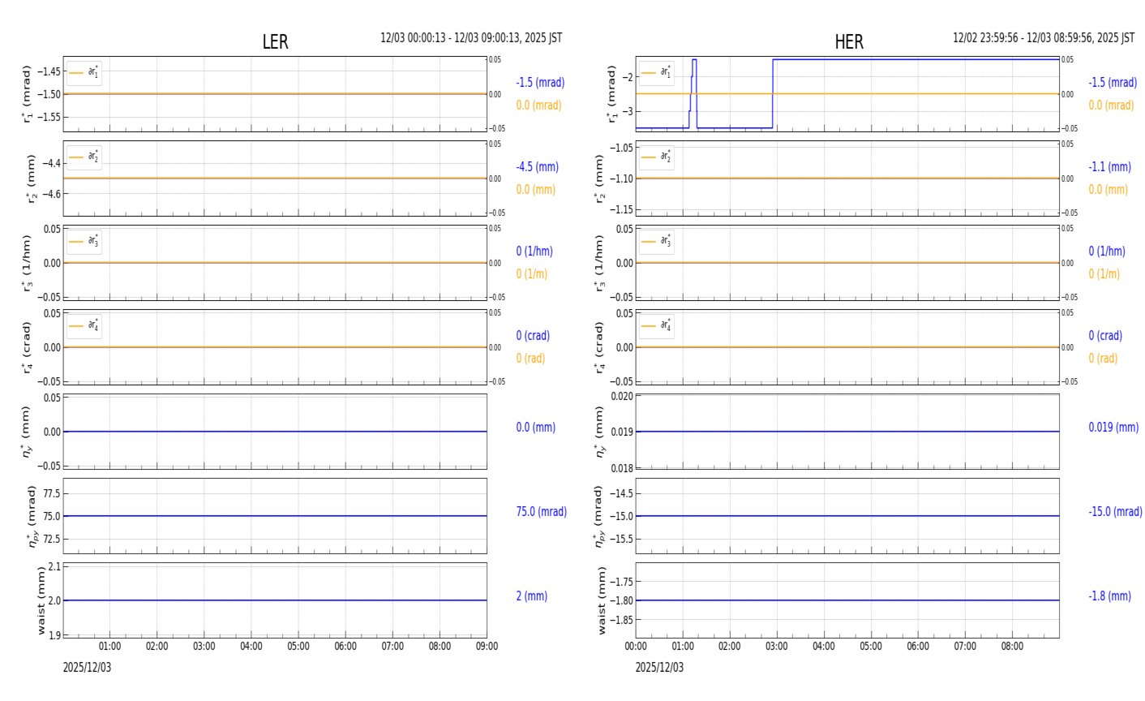Screen dimensions: 1145x701
Task: Click the waist (mm) axis label in HER
Action: (x=601, y=600)
